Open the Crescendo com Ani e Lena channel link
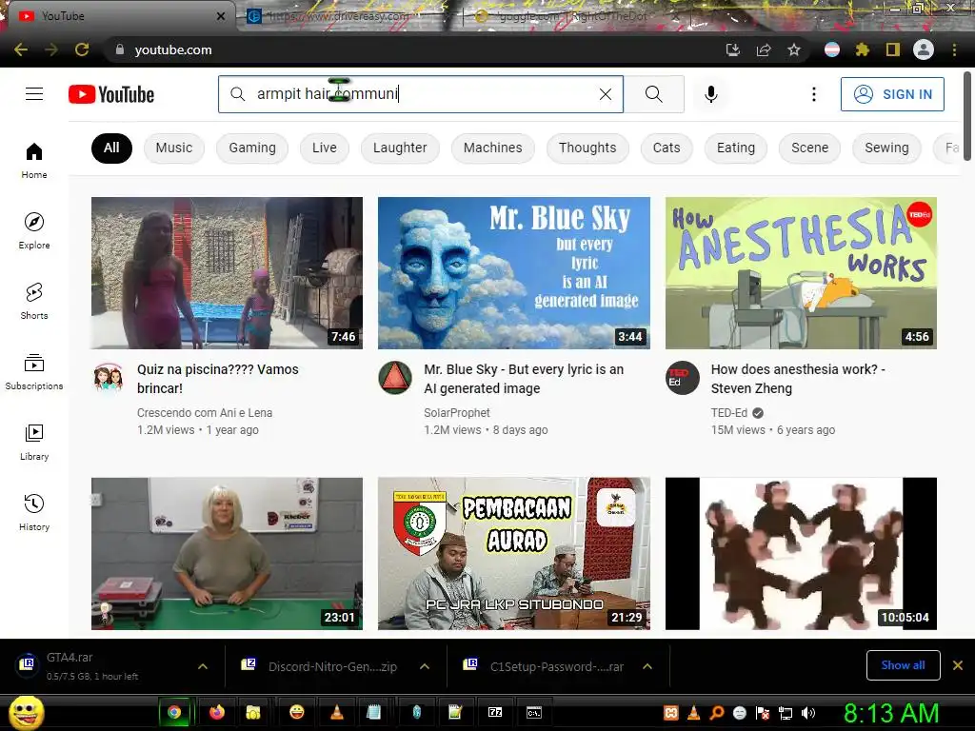The width and height of the screenshot is (975, 731). pyautogui.click(x=205, y=413)
